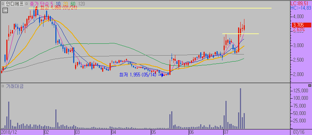This screenshot has height=135, width=312.
Task: Click the 07 month date label
Action: tap(226, 132)
